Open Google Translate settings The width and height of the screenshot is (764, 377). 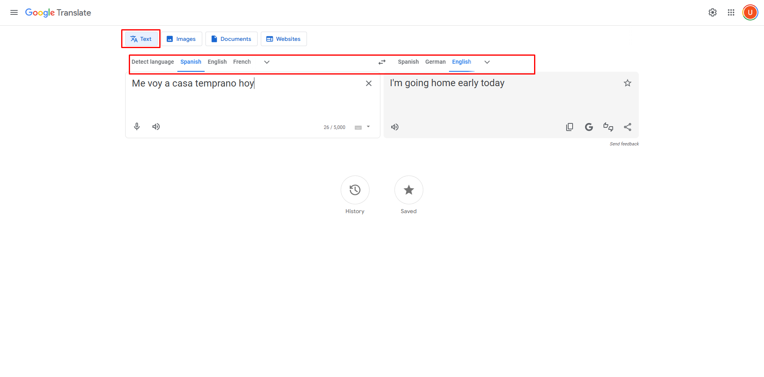point(712,12)
